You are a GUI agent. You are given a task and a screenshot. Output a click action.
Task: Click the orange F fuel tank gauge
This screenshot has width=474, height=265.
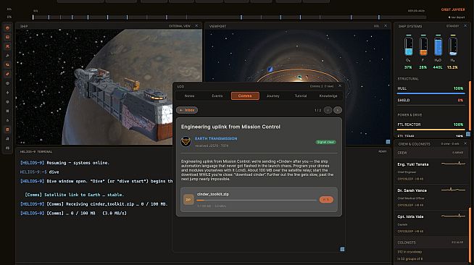coord(423,46)
